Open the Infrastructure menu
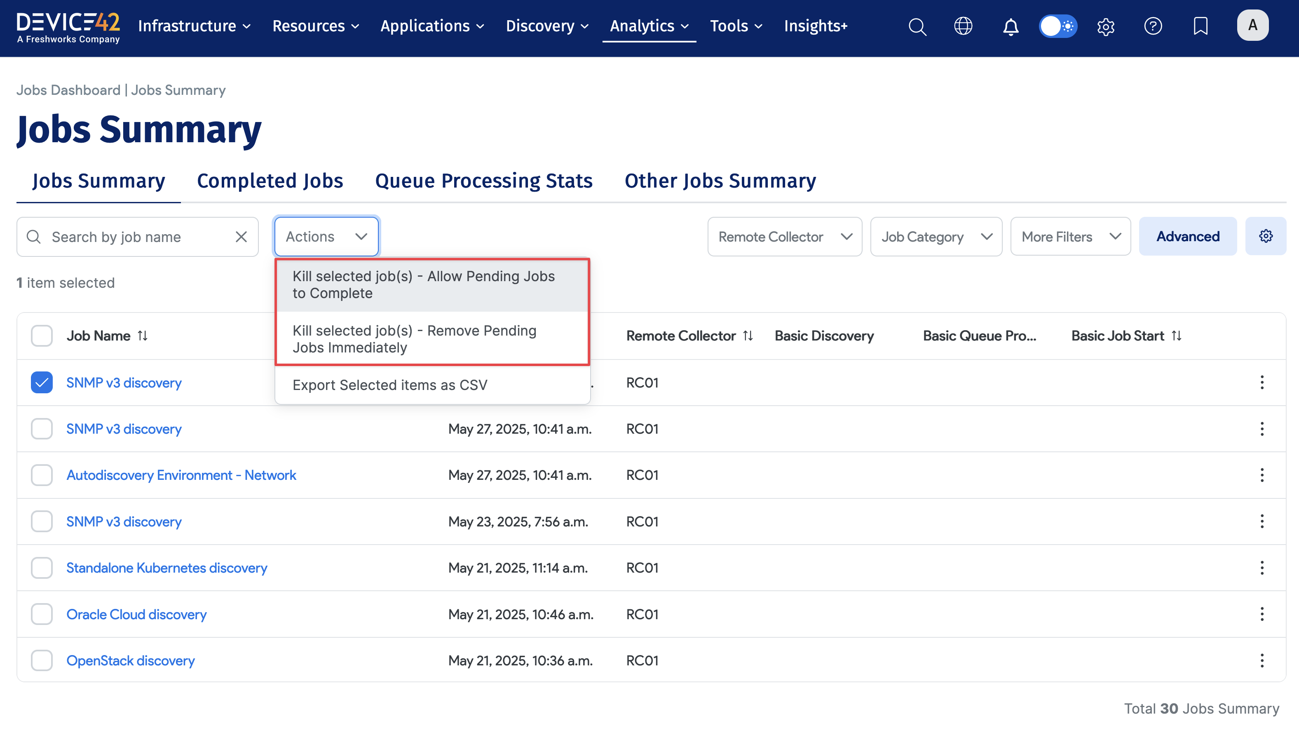 point(195,26)
